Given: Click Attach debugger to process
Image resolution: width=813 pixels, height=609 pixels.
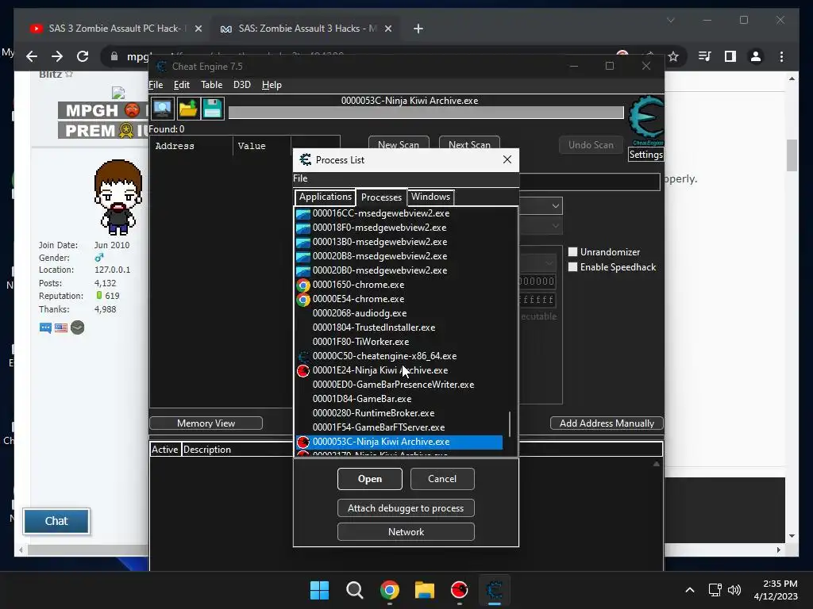Looking at the screenshot, I should [406, 508].
